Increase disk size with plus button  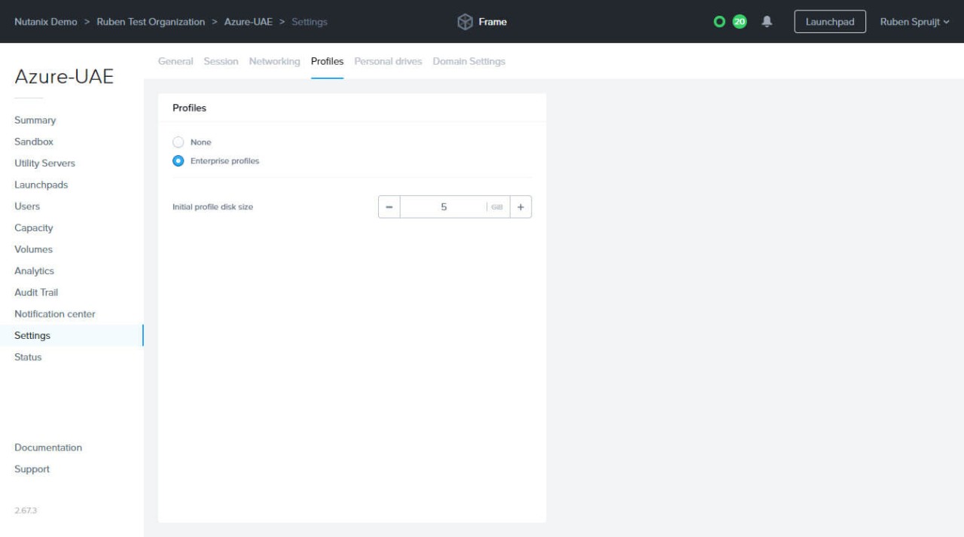[520, 207]
